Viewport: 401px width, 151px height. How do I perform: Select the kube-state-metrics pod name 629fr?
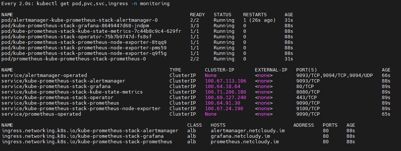91,31
